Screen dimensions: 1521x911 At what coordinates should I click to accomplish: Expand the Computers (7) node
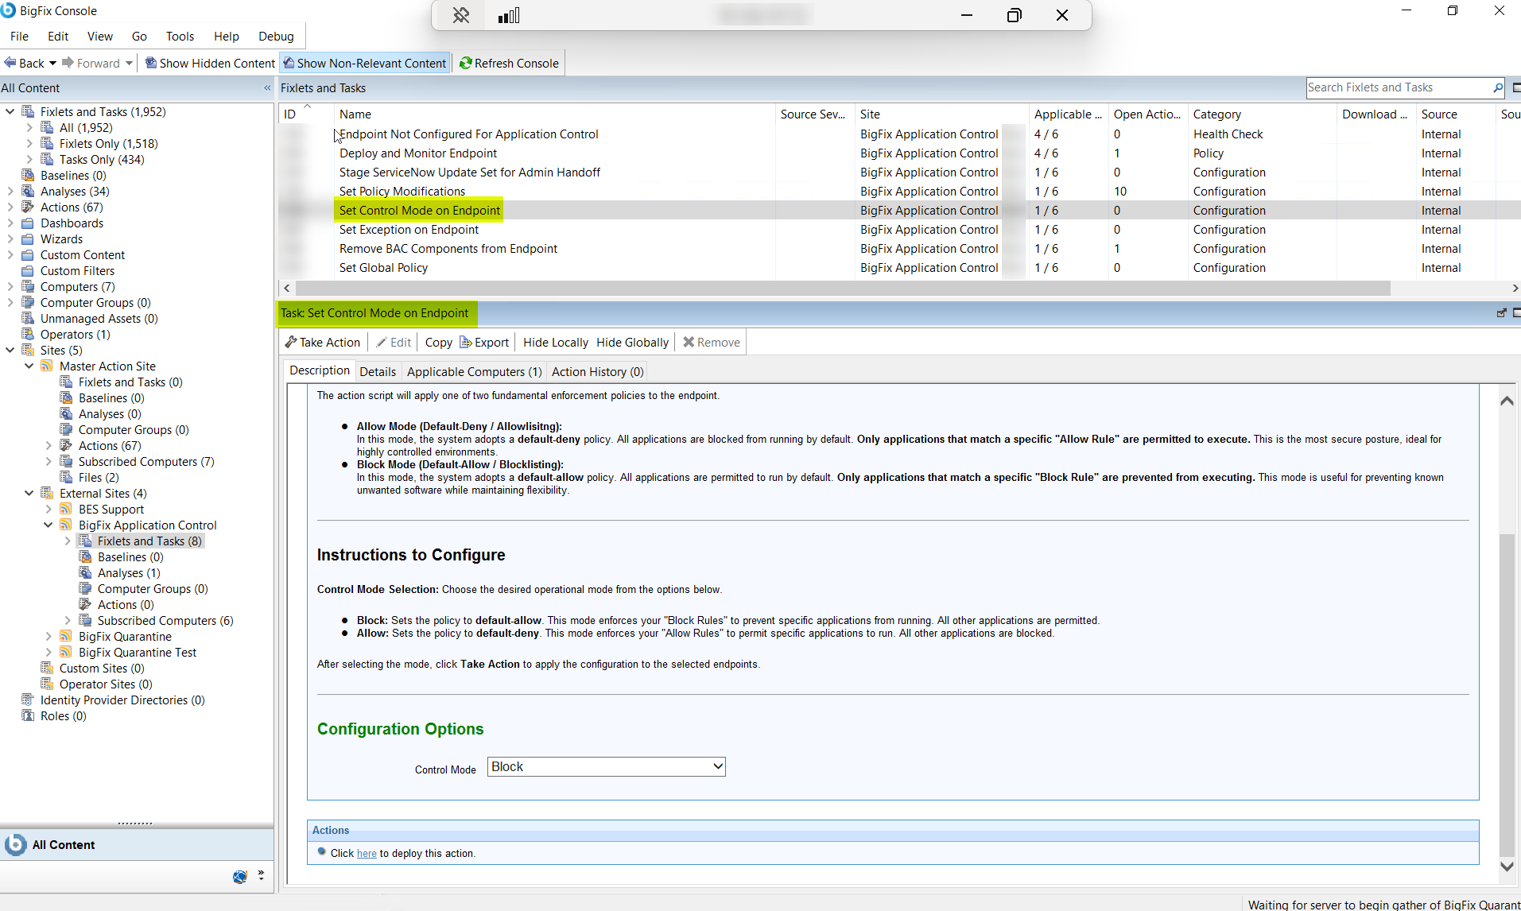click(x=10, y=287)
